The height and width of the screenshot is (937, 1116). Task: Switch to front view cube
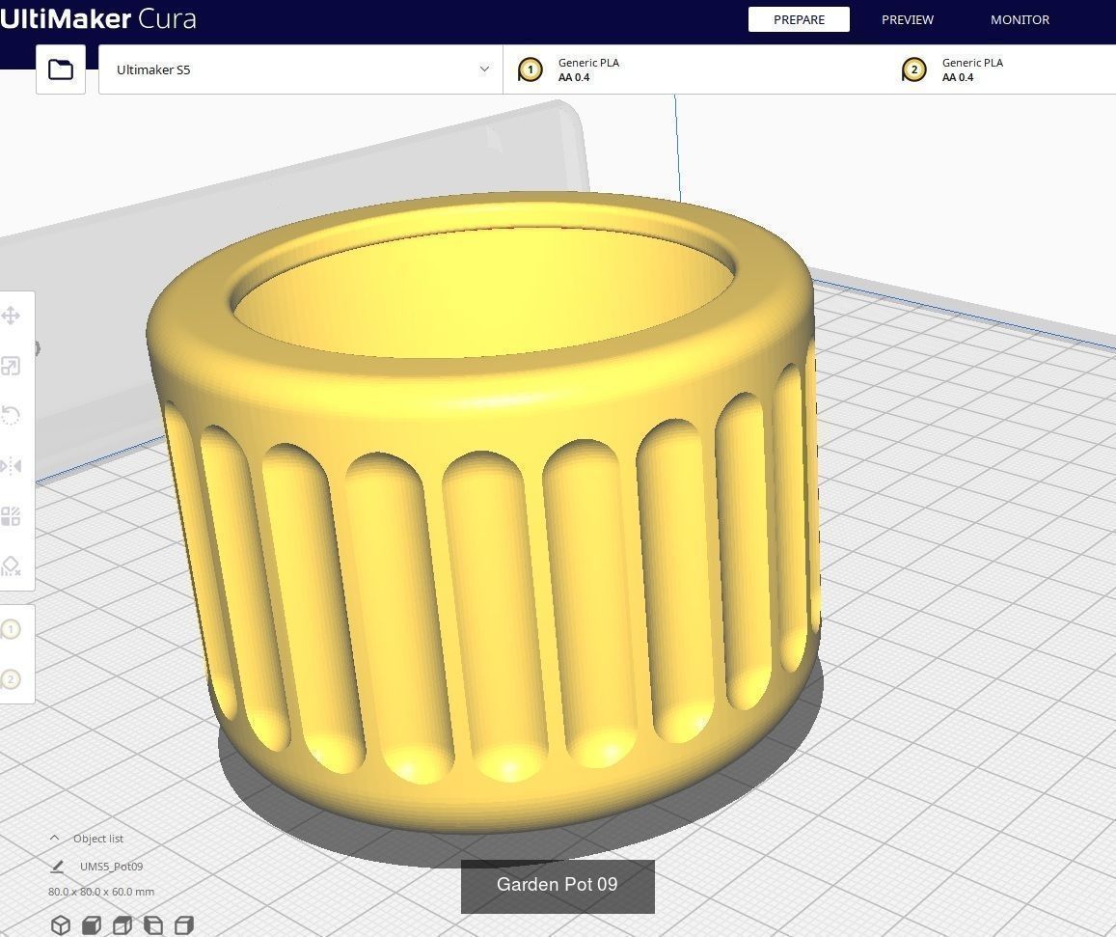click(x=91, y=924)
